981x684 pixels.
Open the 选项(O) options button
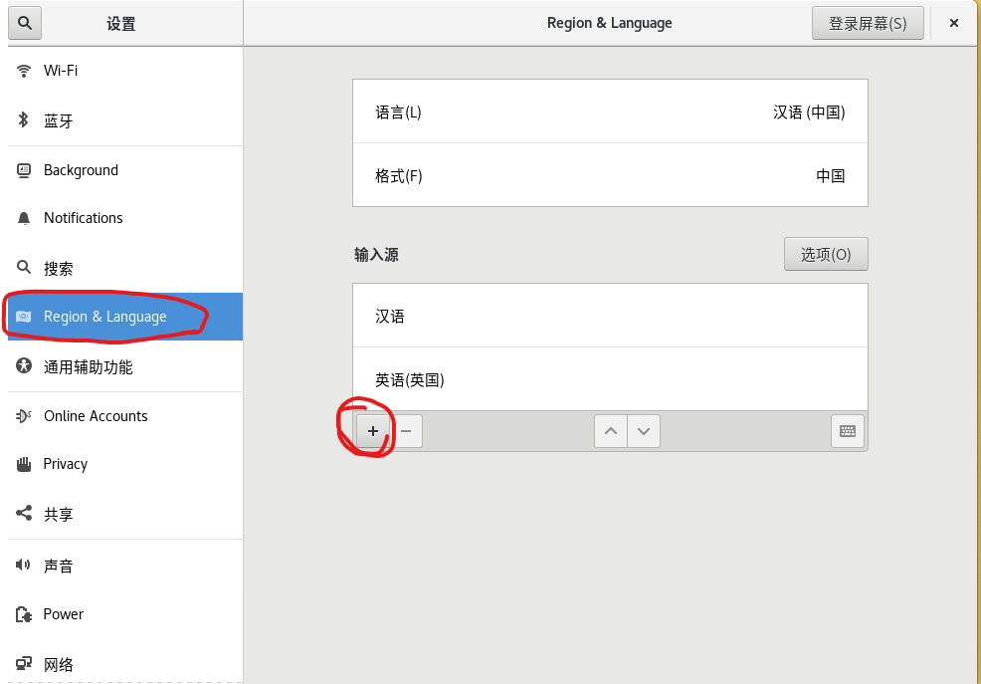pos(826,254)
